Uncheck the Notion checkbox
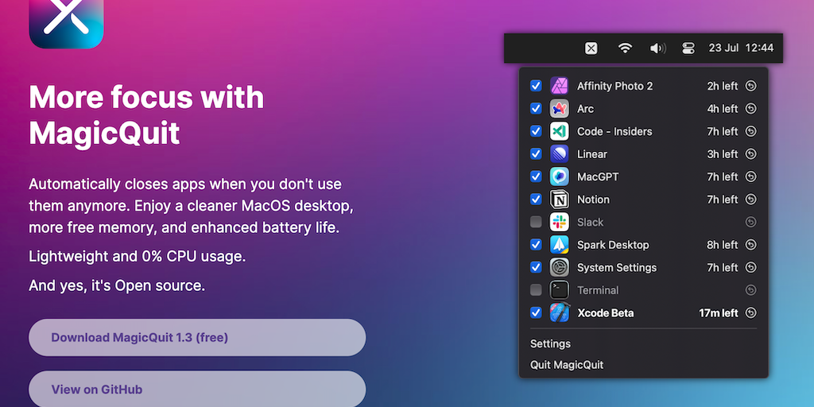 (536, 200)
